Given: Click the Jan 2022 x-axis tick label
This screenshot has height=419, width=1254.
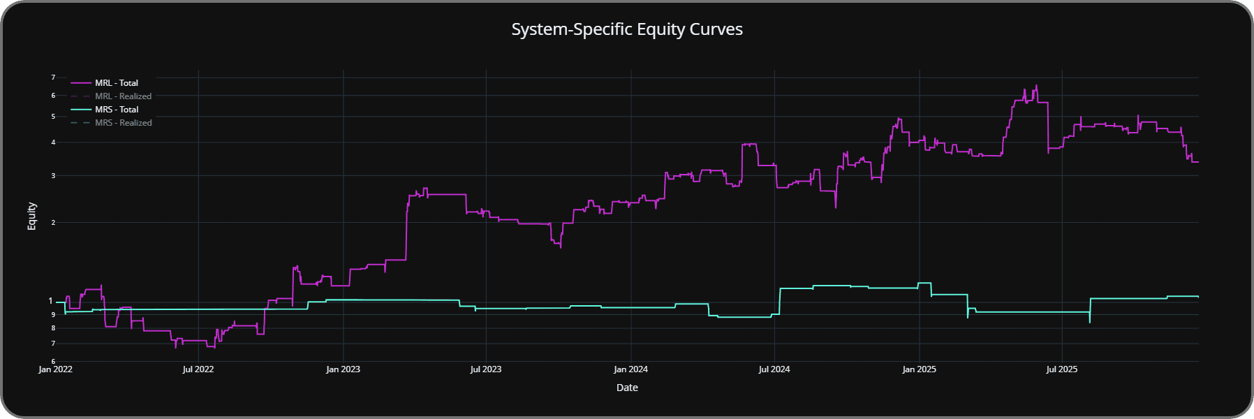Looking at the screenshot, I should 56,369.
